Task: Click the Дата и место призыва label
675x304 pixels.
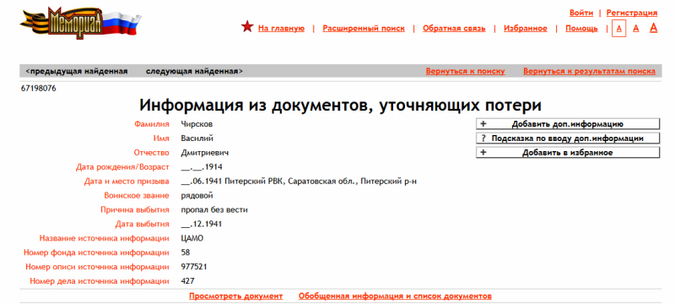Action: [127, 182]
